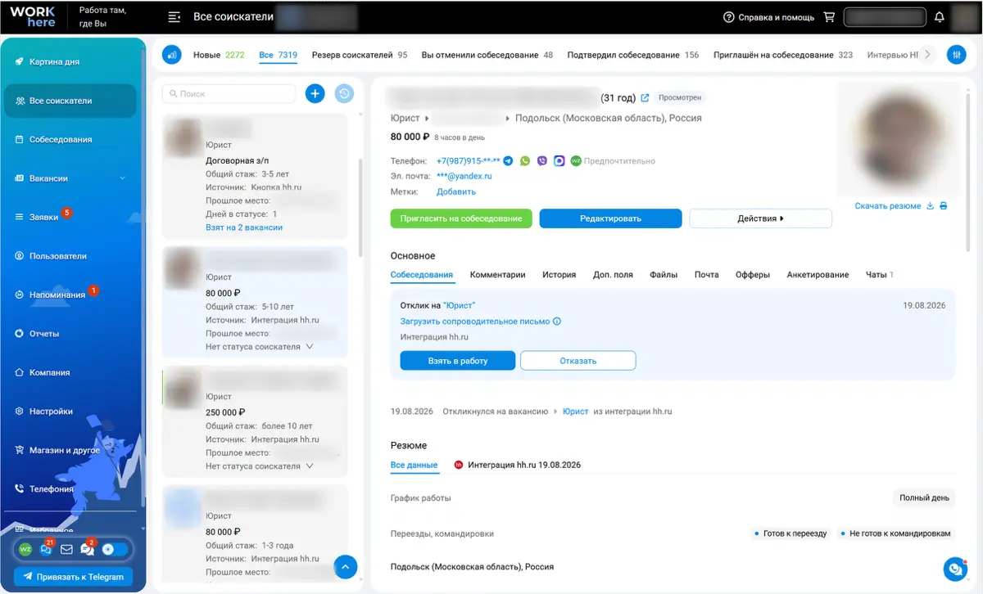Image resolution: width=983 pixels, height=594 pixels.
Task: Open Взят на 2 вакансии link
Action: point(244,227)
